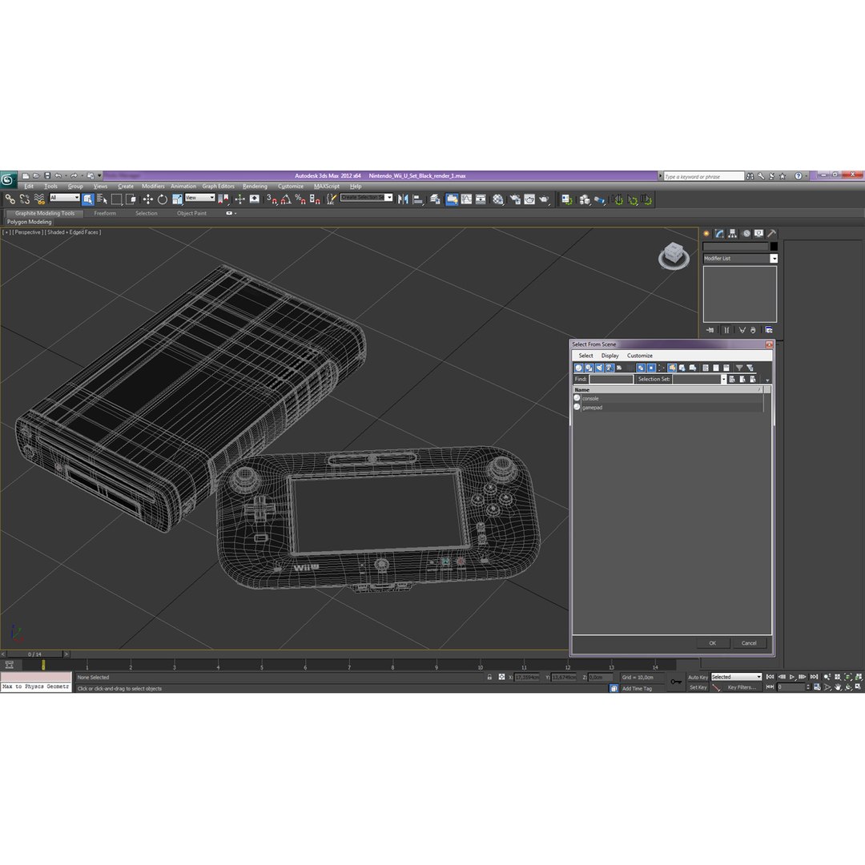Open the Select by Name tool

[x=102, y=199]
